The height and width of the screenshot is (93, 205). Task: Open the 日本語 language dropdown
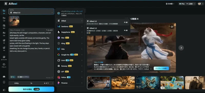coord(170,4)
